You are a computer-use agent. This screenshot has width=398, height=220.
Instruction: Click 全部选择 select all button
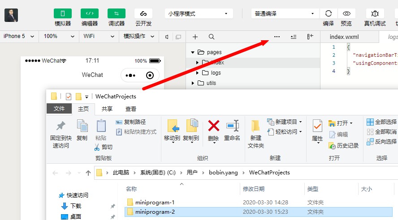381,122
